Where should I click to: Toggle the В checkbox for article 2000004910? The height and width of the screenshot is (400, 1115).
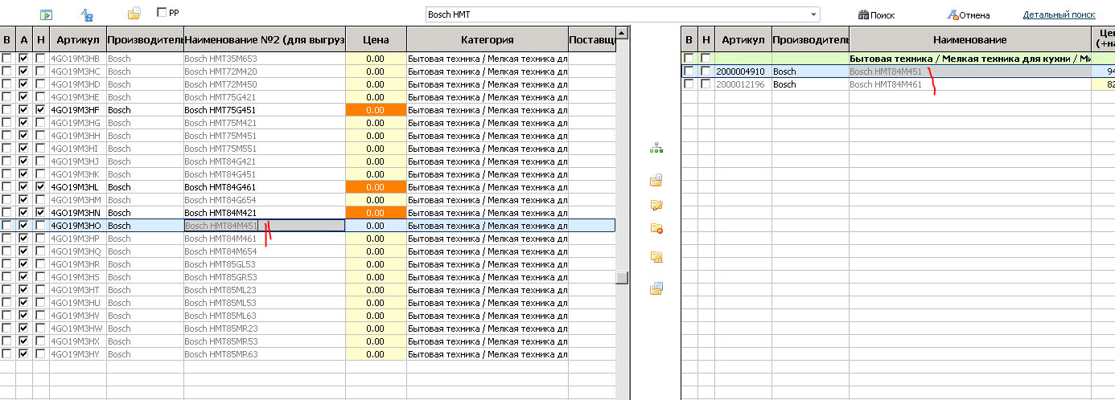click(689, 71)
